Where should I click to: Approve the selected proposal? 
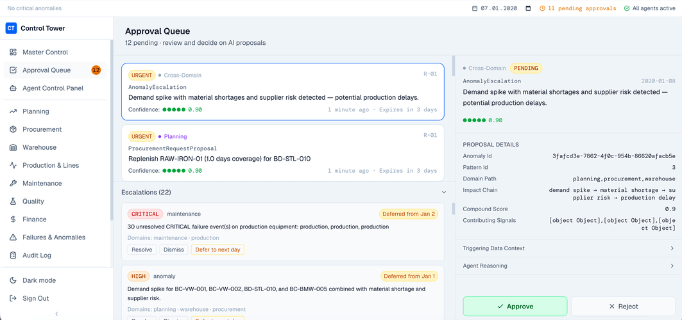515,306
